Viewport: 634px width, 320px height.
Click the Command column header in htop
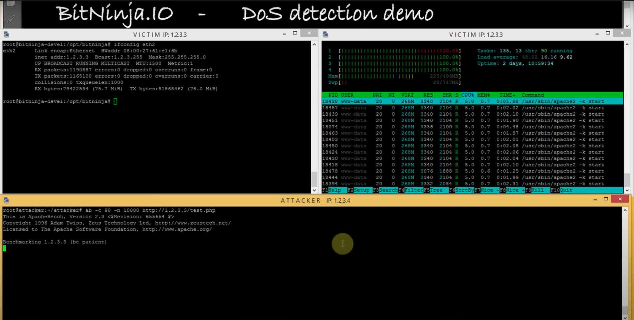[532, 95]
